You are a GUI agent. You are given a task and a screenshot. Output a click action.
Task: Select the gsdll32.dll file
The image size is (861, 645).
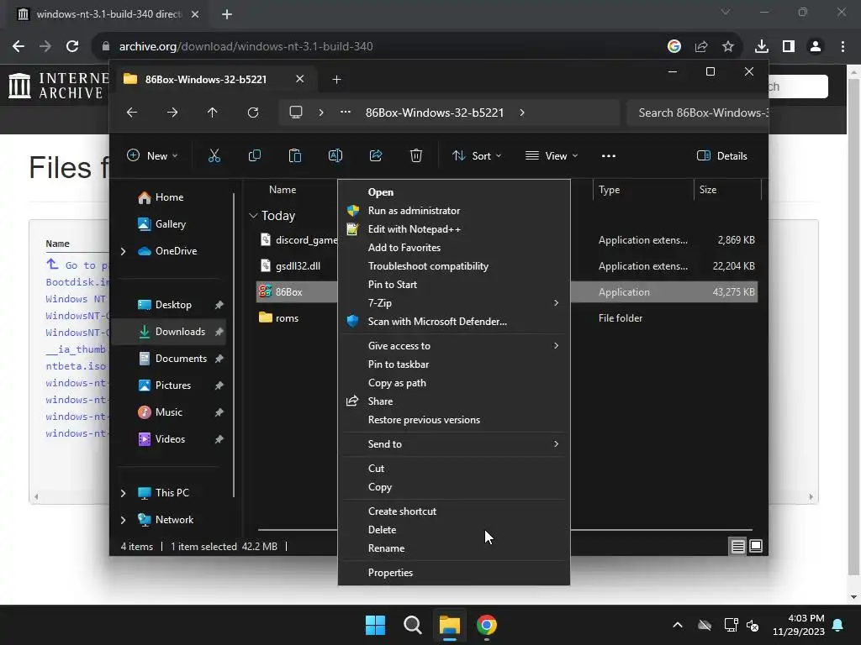(x=298, y=266)
